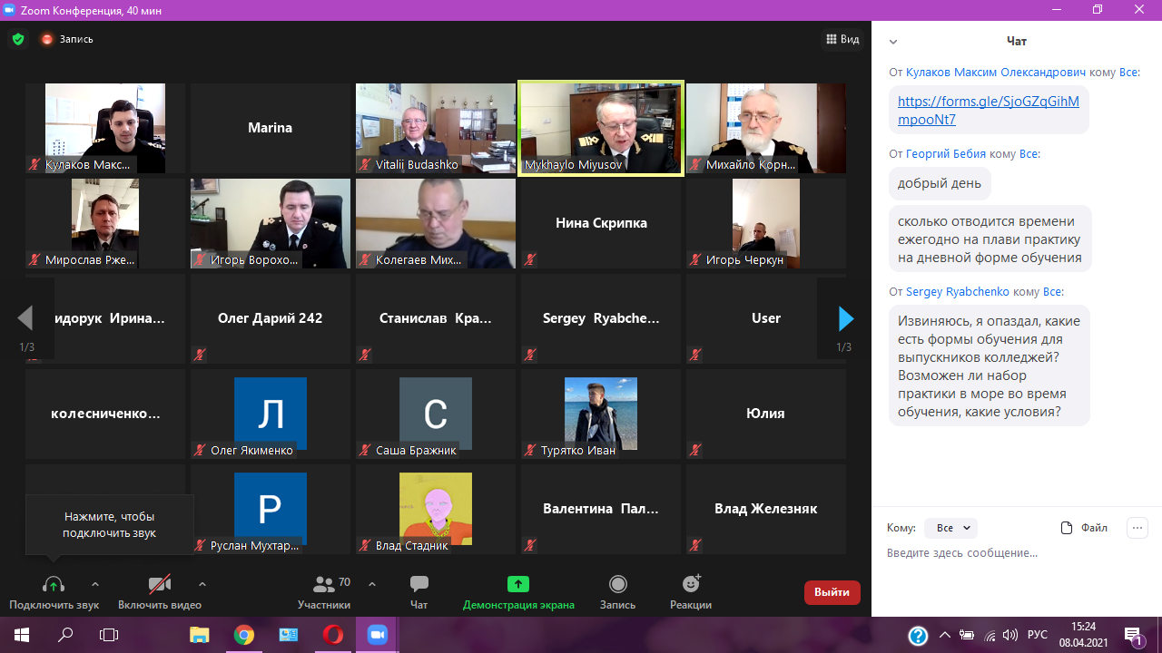Select Руслан Мухтар participant tile

click(271, 509)
